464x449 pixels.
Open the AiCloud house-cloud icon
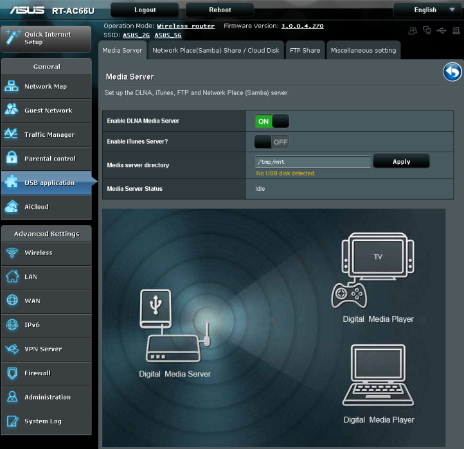(x=12, y=206)
